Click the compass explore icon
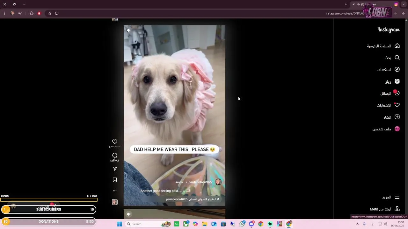 click(397, 69)
